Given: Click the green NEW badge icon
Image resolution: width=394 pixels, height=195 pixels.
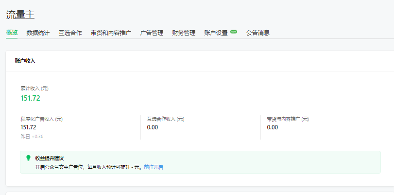Looking at the screenshot, I should (234, 32).
